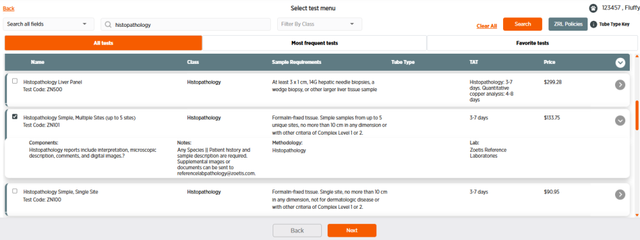The image size is (640, 240).
Task: Click the TAT column header
Action: coord(474,63)
